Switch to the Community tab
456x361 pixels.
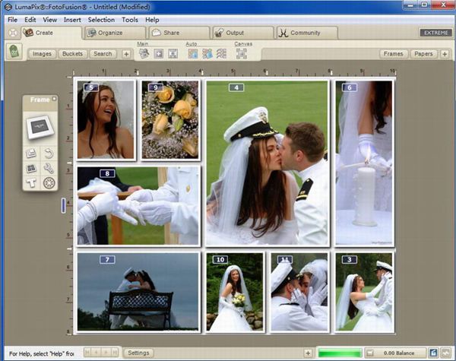307,33
